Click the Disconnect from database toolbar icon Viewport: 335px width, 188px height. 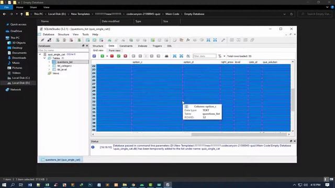click(49, 40)
